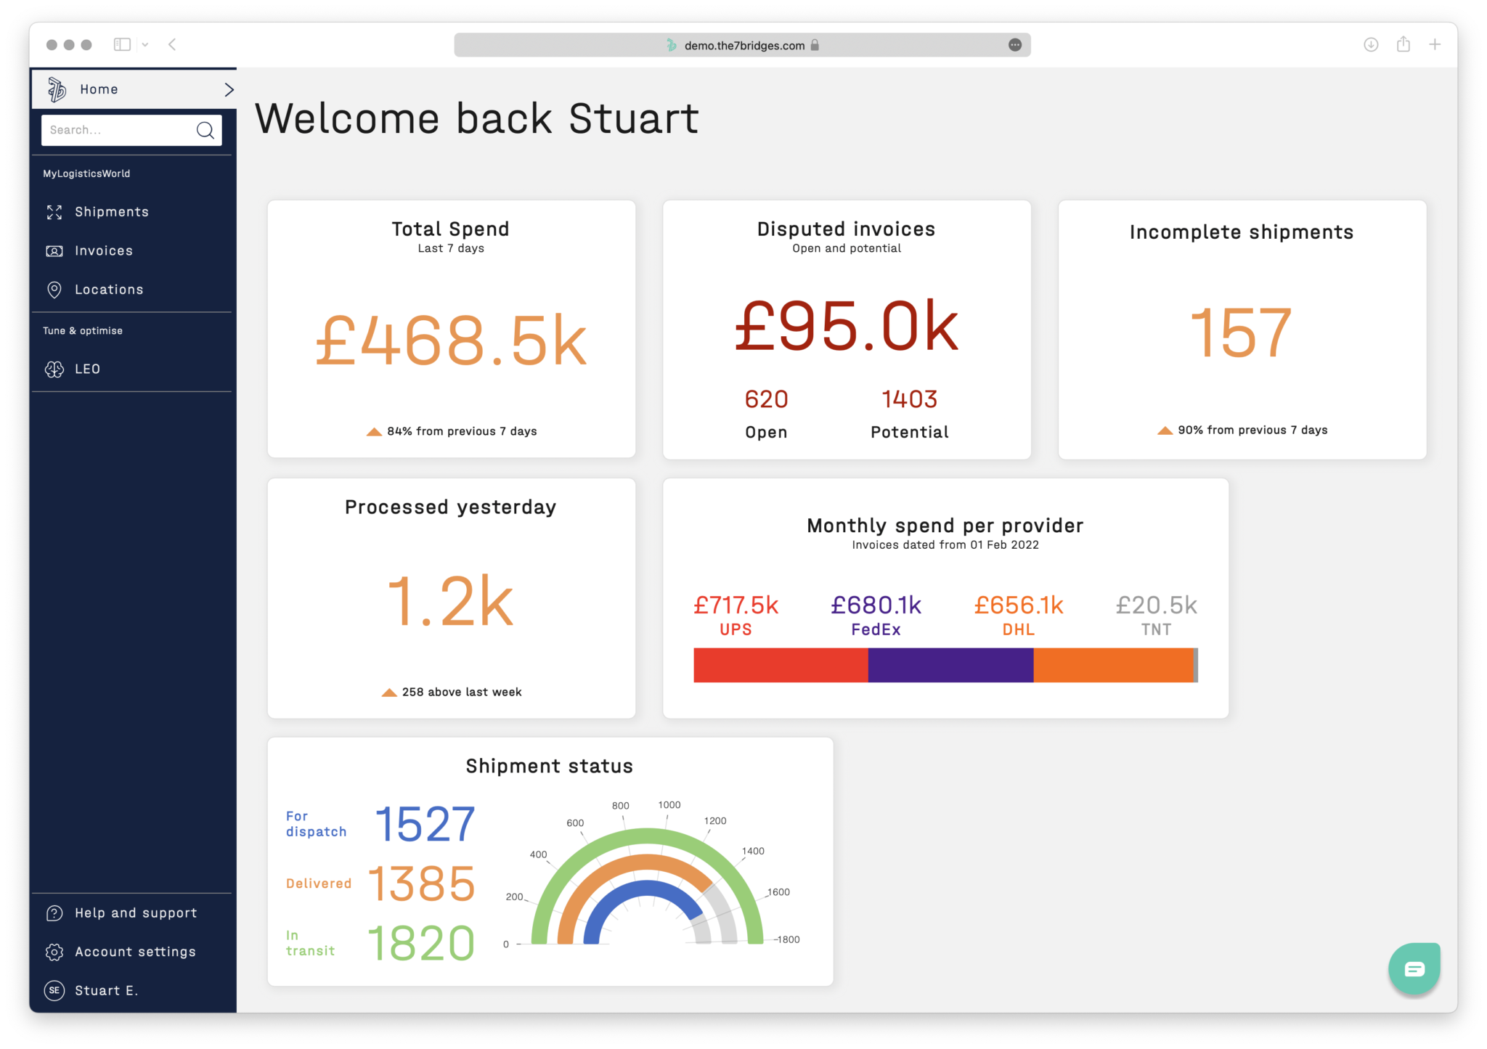
Task: Open Account settings gear icon
Action: (x=54, y=952)
